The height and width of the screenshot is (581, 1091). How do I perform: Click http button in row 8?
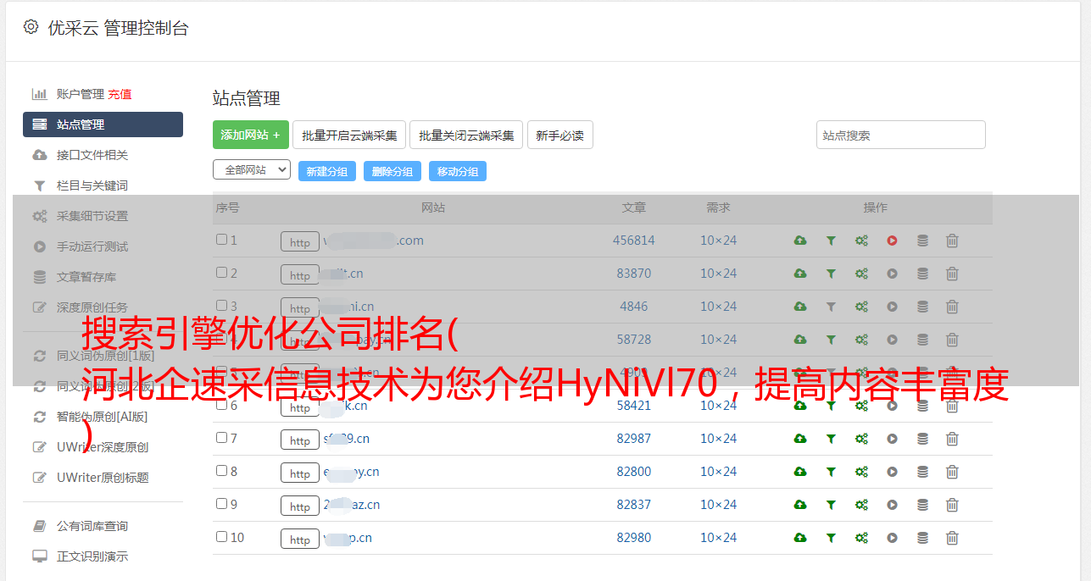pos(300,473)
